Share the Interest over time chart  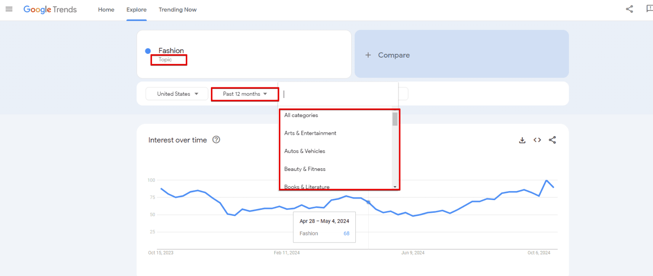[x=552, y=140]
